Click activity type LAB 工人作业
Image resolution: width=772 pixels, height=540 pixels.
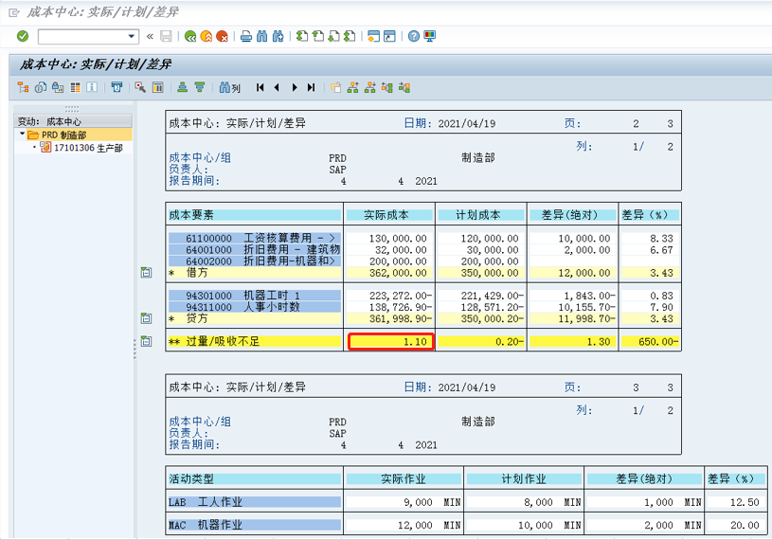tap(255, 502)
